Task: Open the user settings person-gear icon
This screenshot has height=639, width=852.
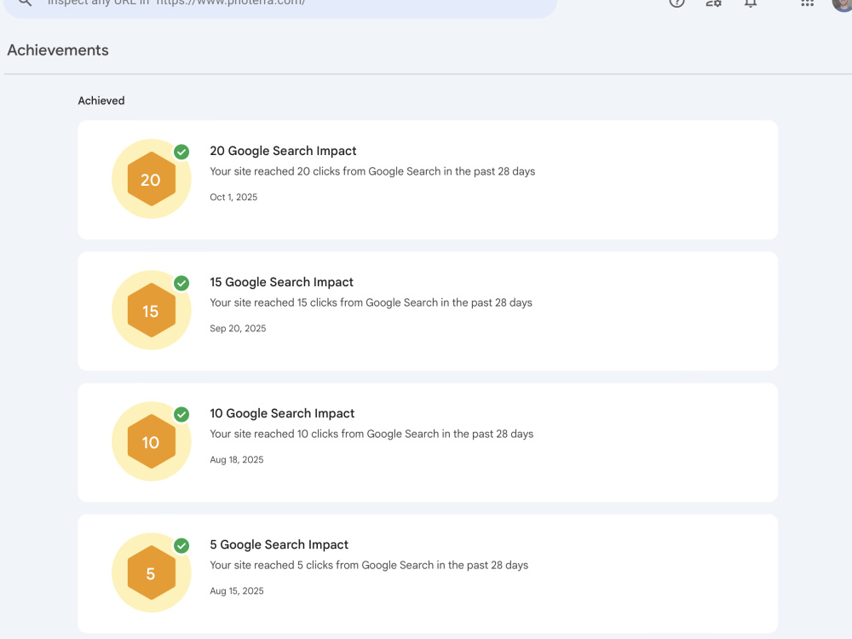Action: point(713,3)
